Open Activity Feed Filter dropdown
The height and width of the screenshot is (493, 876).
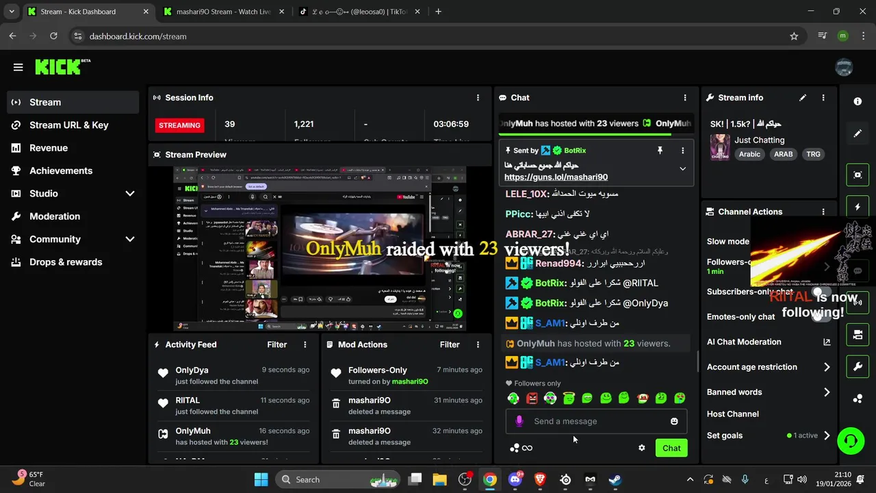[276, 344]
